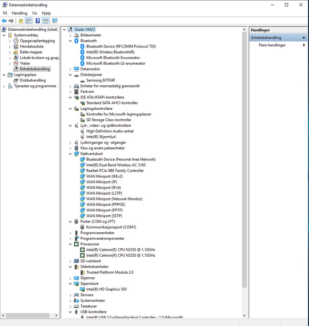Screen dimensions: 309x326
Task: Click the device list scroll up arrow
Action: [244, 30]
